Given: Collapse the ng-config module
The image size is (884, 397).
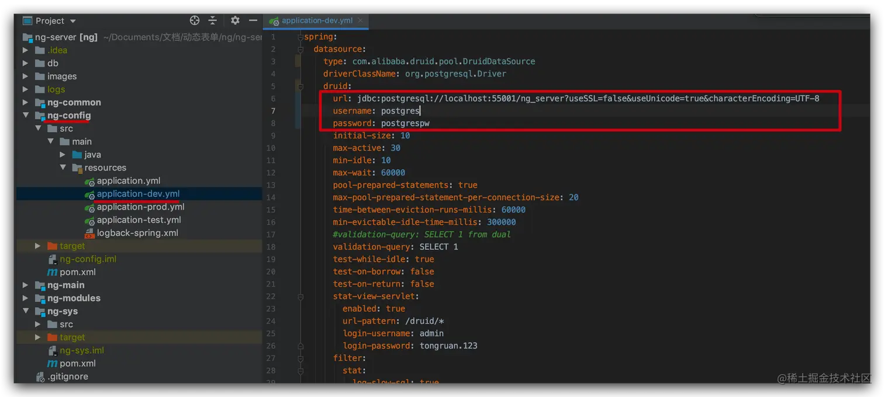Looking at the screenshot, I should pos(25,116).
